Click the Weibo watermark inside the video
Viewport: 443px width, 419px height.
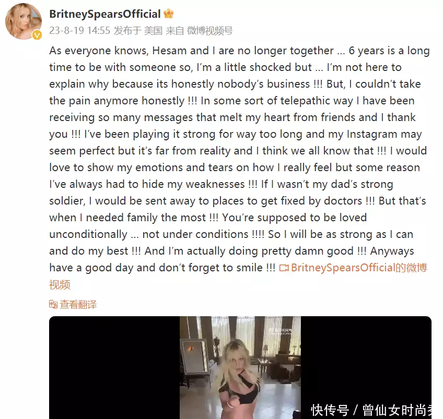[x=280, y=331]
